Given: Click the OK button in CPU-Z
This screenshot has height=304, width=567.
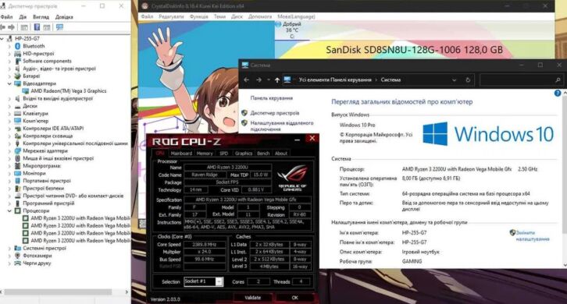Looking at the screenshot, I should click(x=295, y=298).
